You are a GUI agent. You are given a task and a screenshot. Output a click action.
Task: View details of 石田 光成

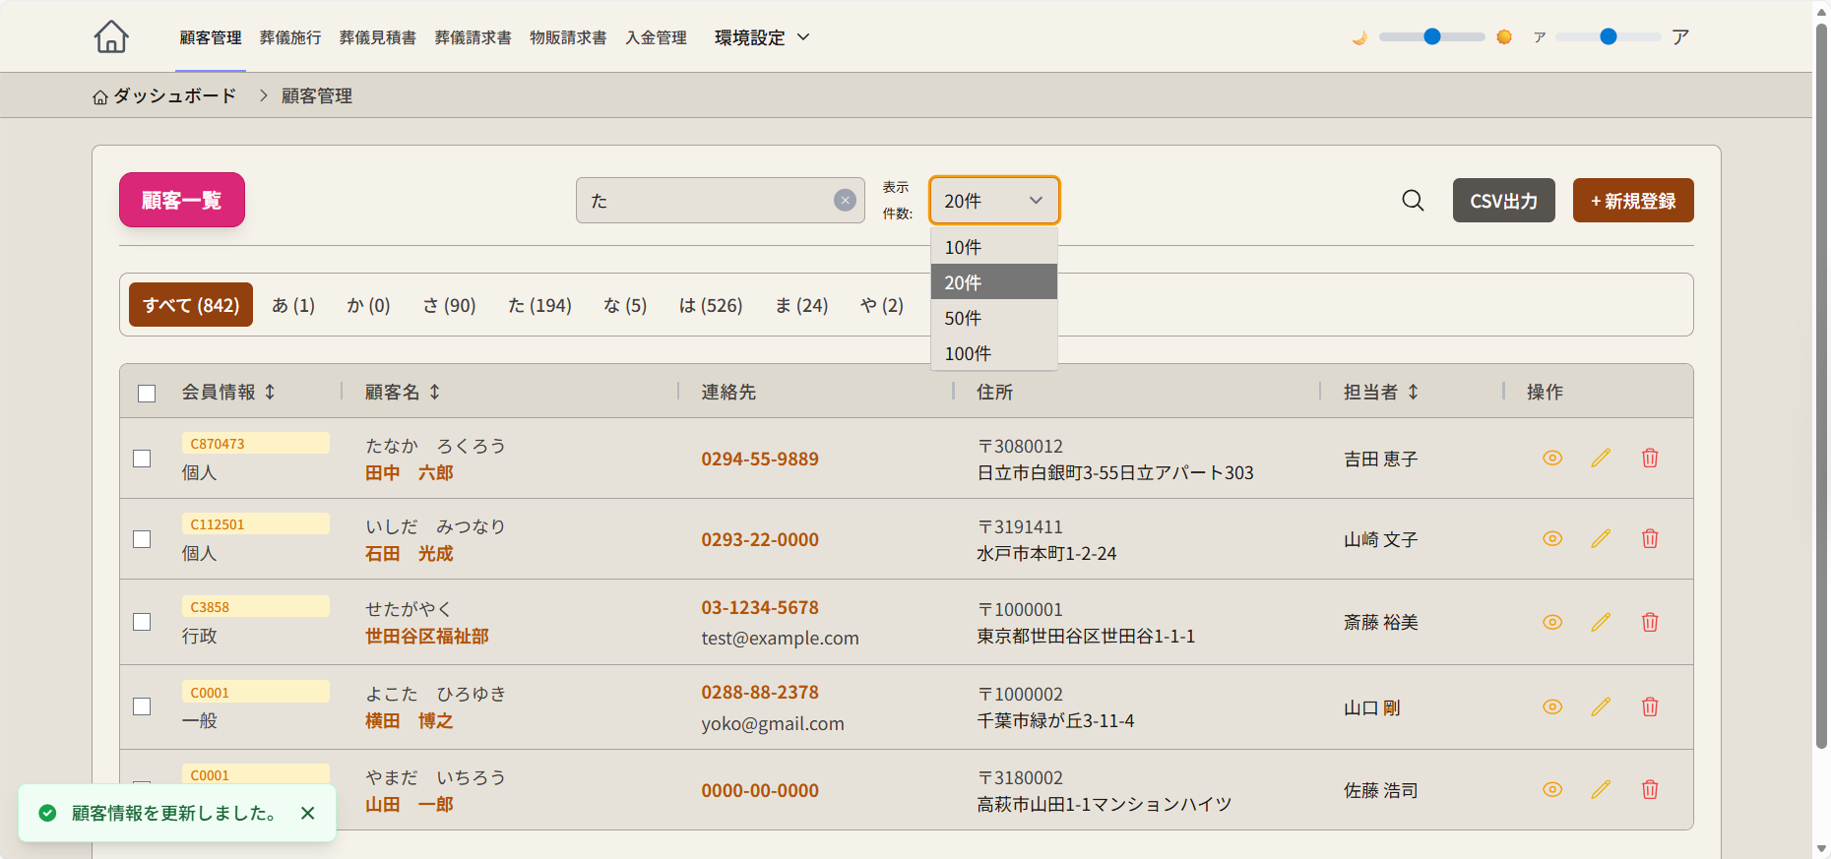click(x=1552, y=538)
